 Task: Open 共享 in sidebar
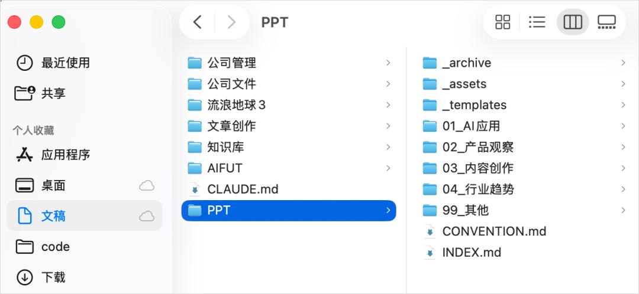pyautogui.click(x=53, y=93)
